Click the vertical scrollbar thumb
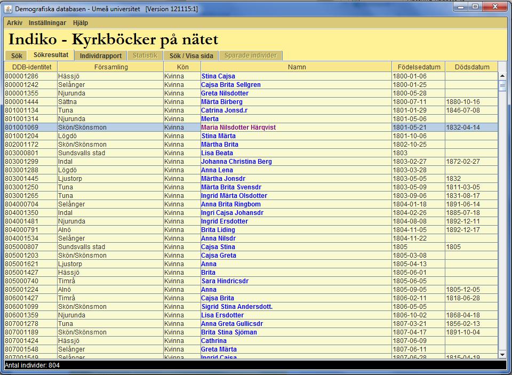Screen dimensions: 512x375 click(502, 86)
